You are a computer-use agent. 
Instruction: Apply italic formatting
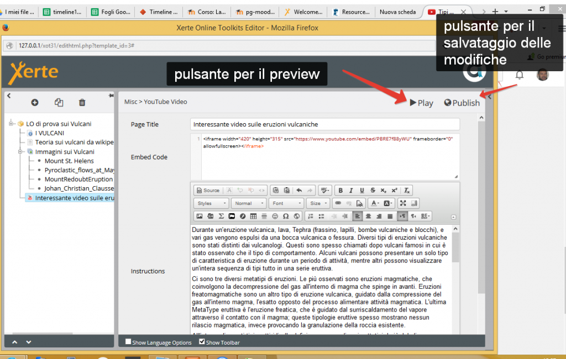[351, 190]
